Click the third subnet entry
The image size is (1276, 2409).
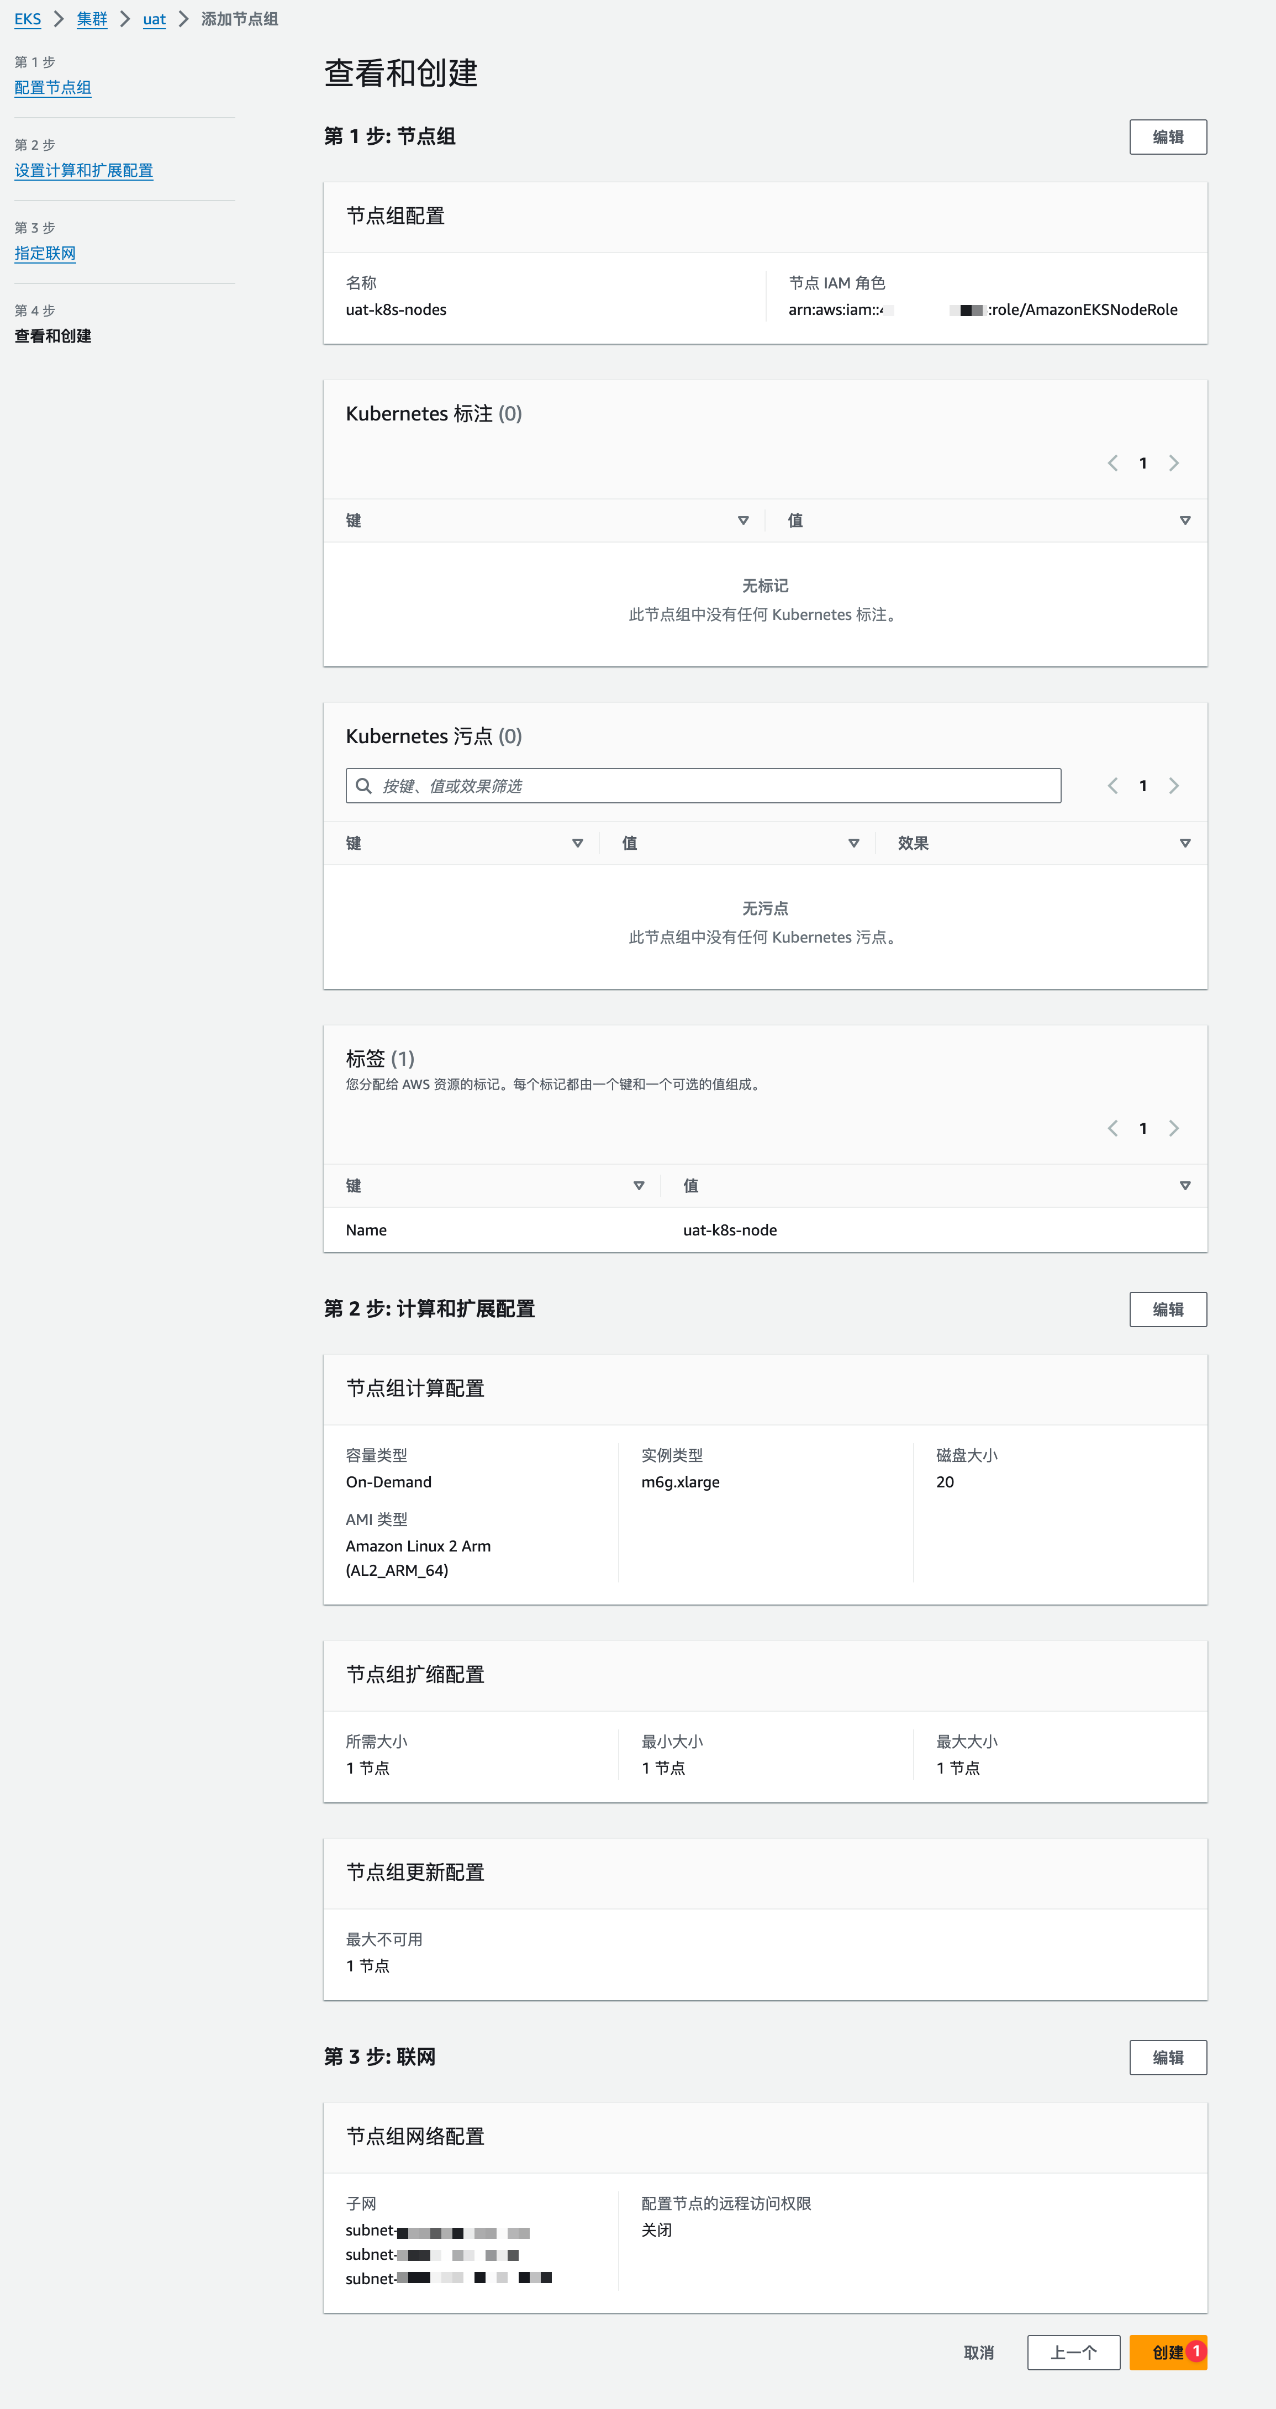(449, 2279)
